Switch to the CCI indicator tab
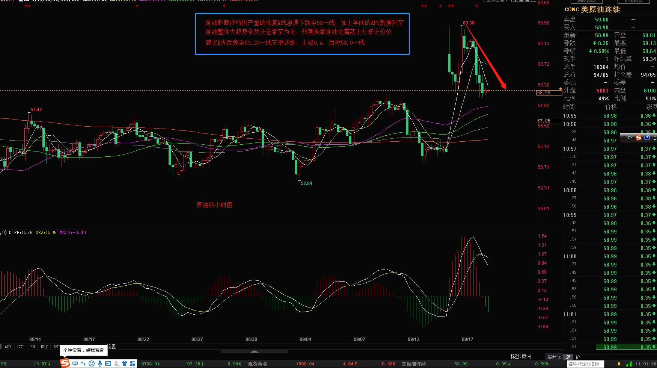Screen dimensions: 657x368 click(x=21, y=347)
